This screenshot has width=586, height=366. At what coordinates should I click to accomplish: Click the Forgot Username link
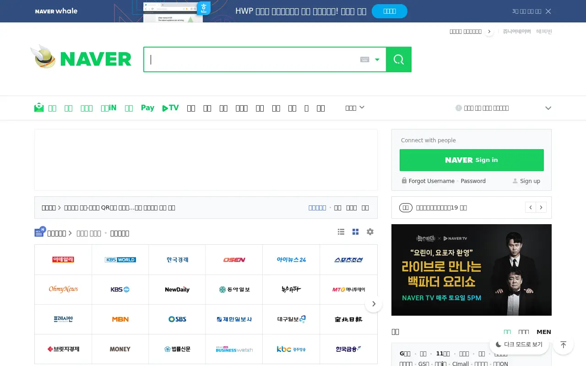(x=431, y=181)
